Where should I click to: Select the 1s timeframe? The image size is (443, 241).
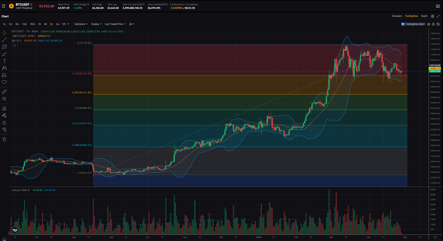(x=4, y=24)
